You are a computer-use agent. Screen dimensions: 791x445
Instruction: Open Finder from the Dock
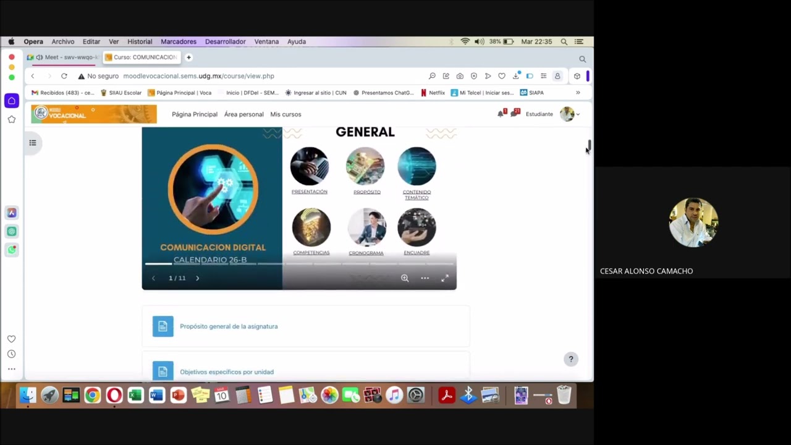28,395
